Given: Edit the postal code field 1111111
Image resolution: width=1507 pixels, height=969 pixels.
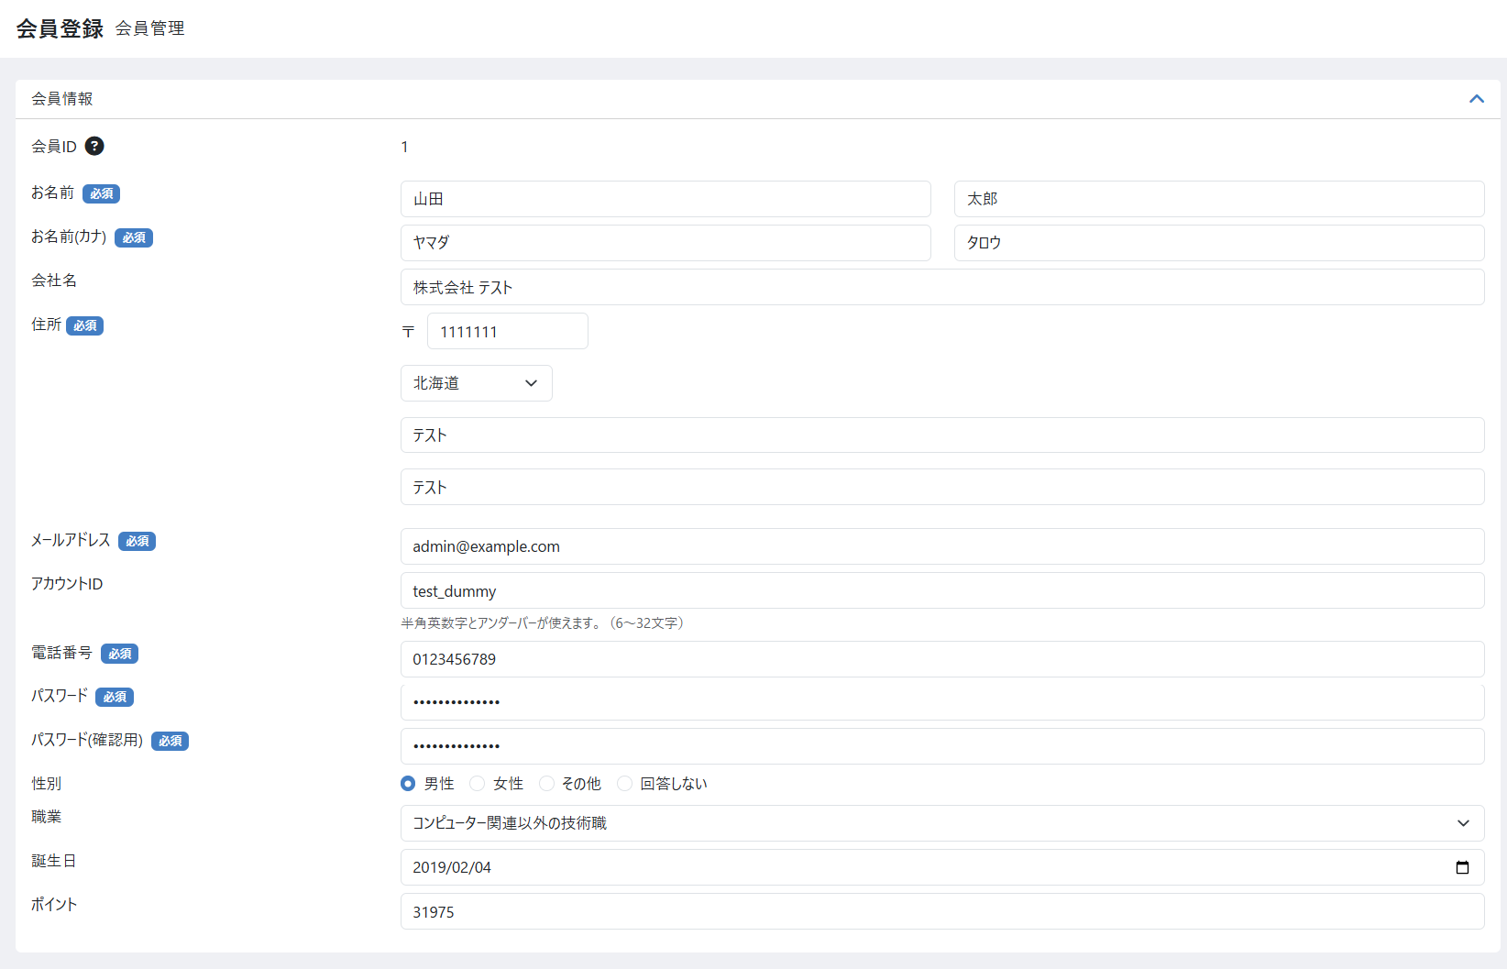Looking at the screenshot, I should pos(508,331).
